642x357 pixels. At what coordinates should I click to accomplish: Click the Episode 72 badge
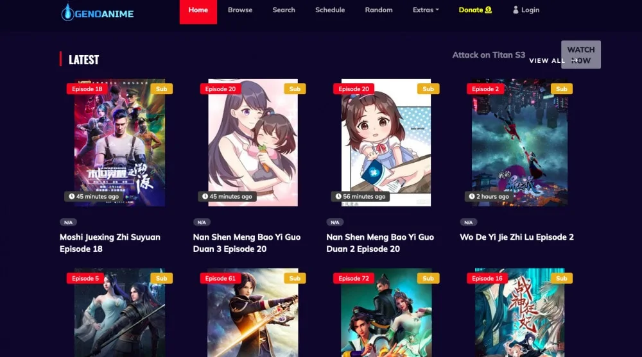coord(354,278)
